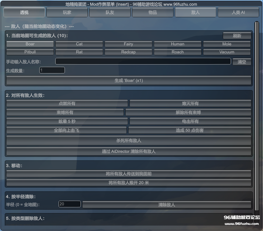This screenshot has width=263, height=231.
Task: Click the 清除敌人 clear enemies button
Action: (167, 205)
